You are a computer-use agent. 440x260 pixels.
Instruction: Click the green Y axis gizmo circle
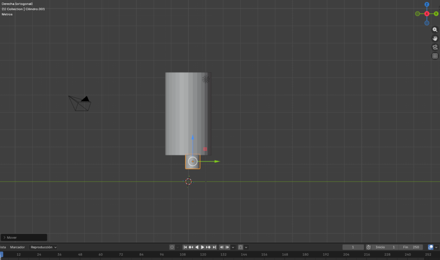click(x=436, y=14)
